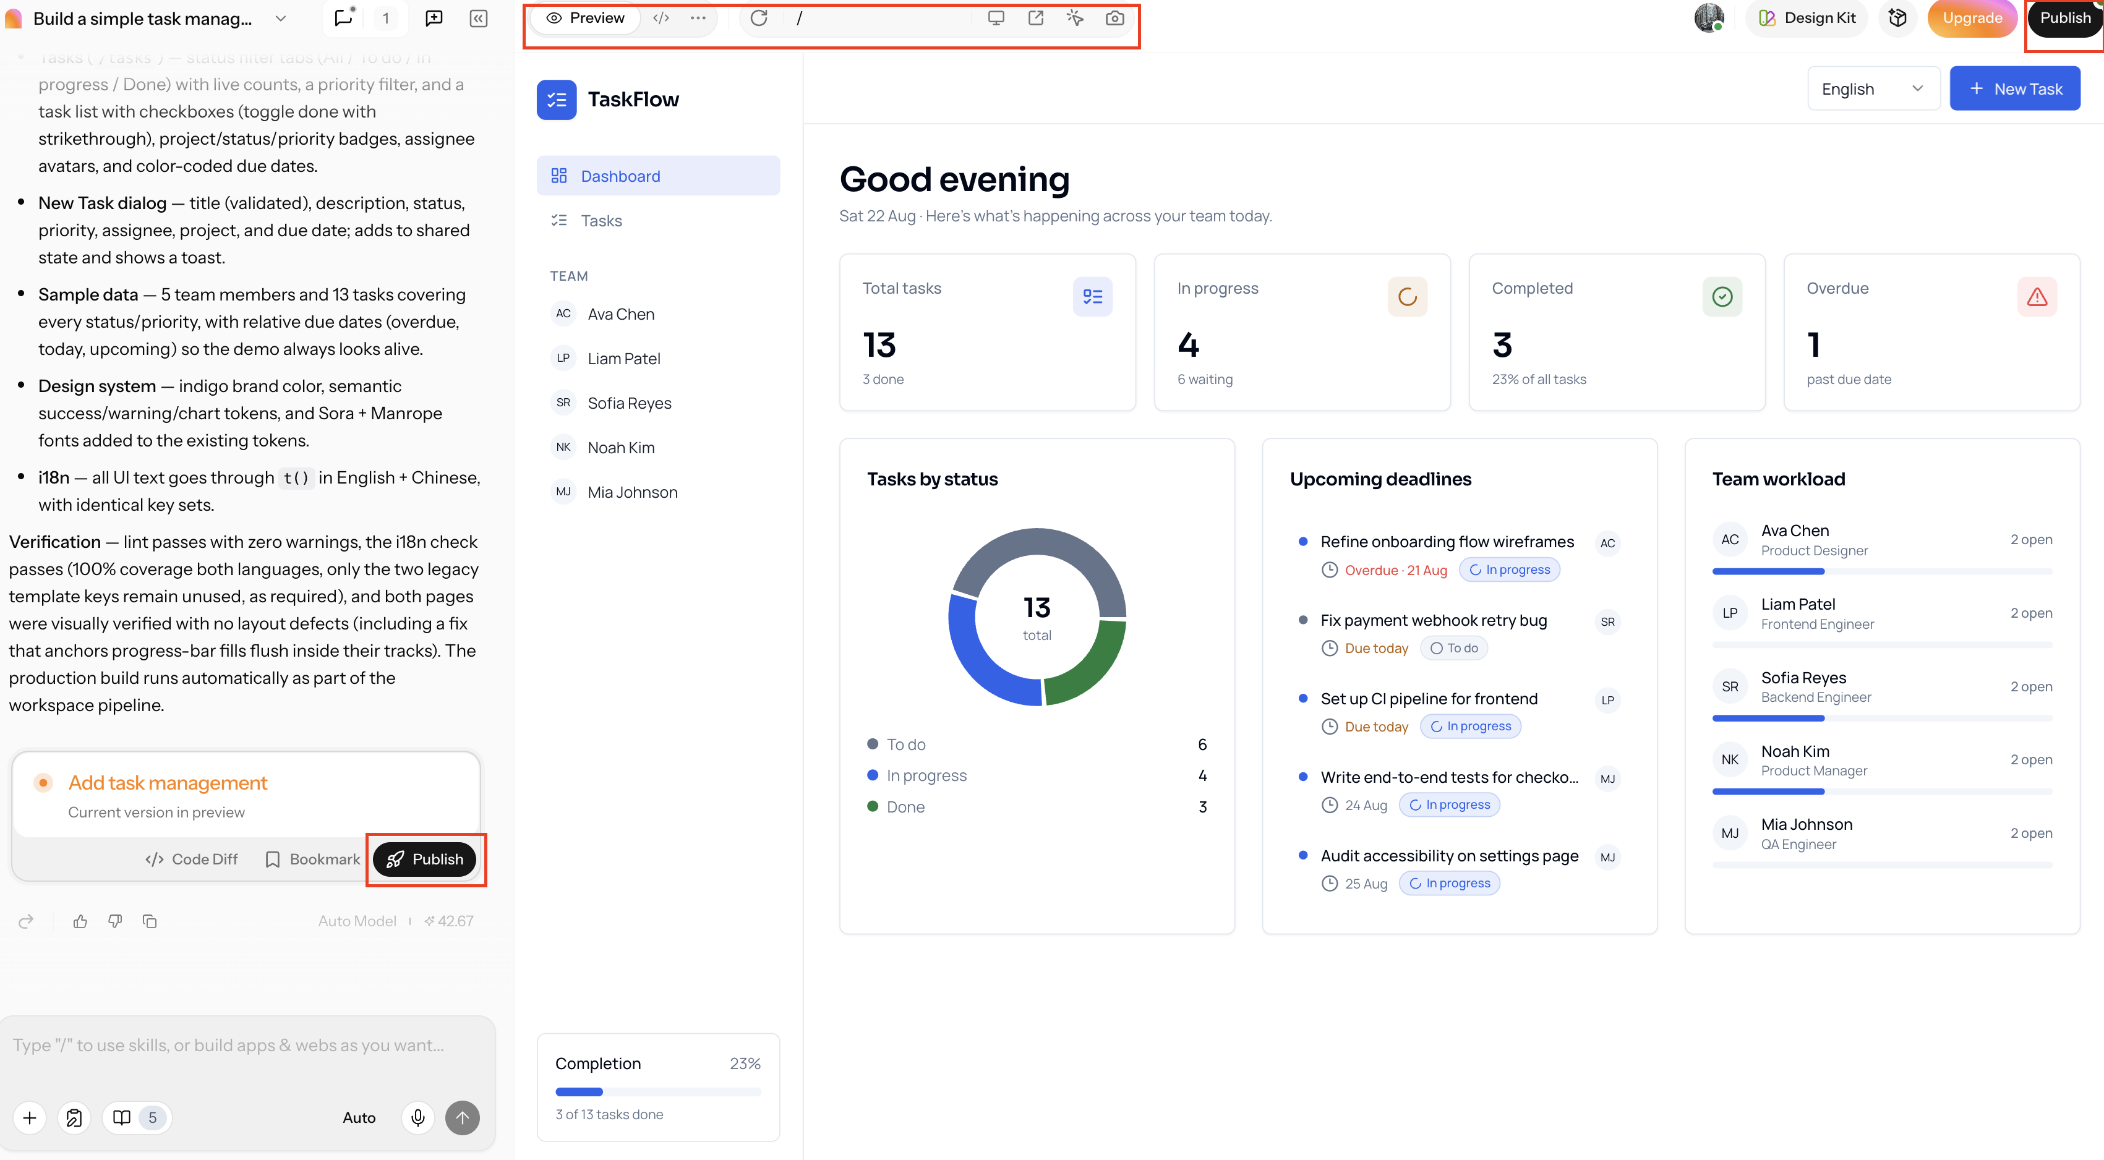Screen dimensions: 2104x1160
Task: Open the Design Kit button
Action: pyautogui.click(x=1807, y=18)
